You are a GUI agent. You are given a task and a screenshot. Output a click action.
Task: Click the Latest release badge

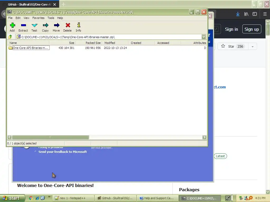220,156
